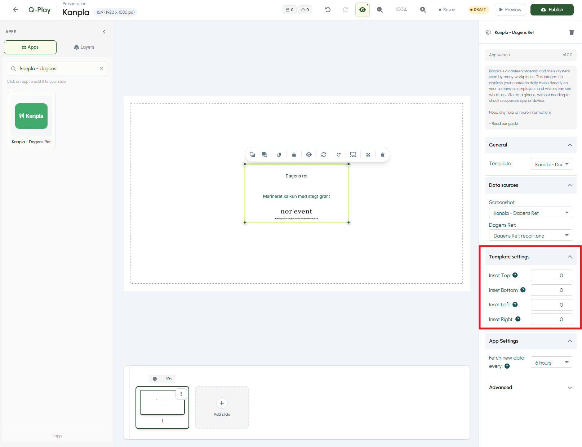This screenshot has width=582, height=447.
Task: Click Add slide tile
Action: tap(222, 407)
